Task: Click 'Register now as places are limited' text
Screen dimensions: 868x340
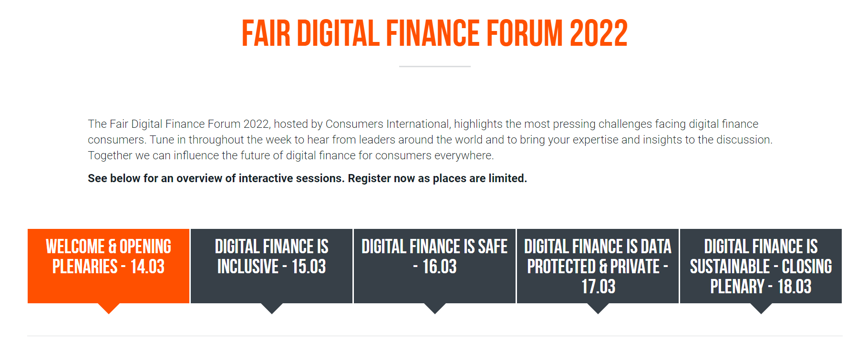Action: point(437,178)
